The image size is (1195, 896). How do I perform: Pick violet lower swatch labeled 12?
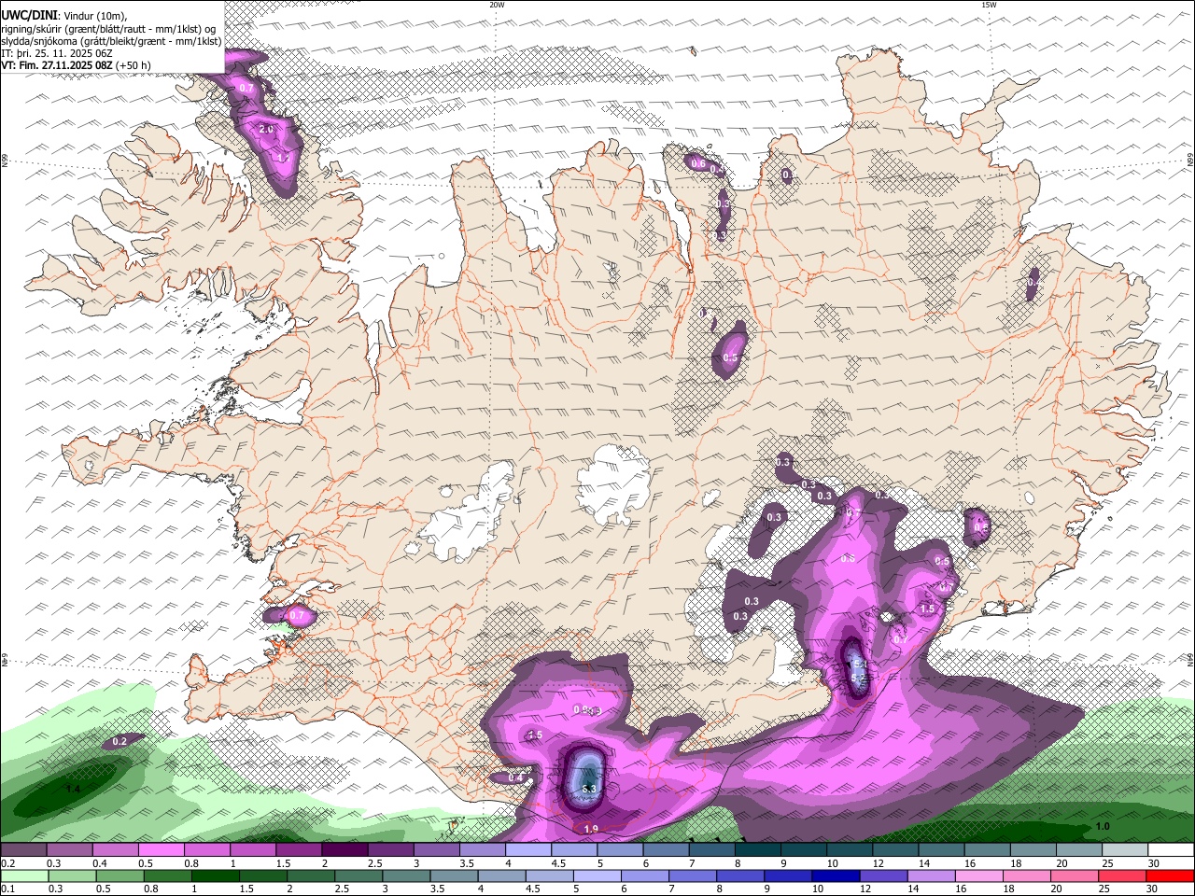(883, 876)
